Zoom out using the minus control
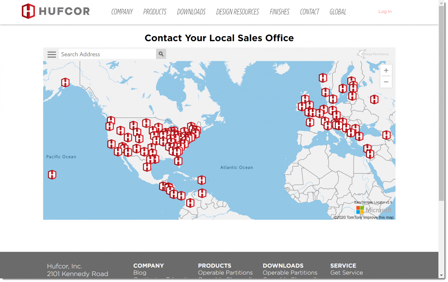This screenshot has width=448, height=282. coord(386,82)
